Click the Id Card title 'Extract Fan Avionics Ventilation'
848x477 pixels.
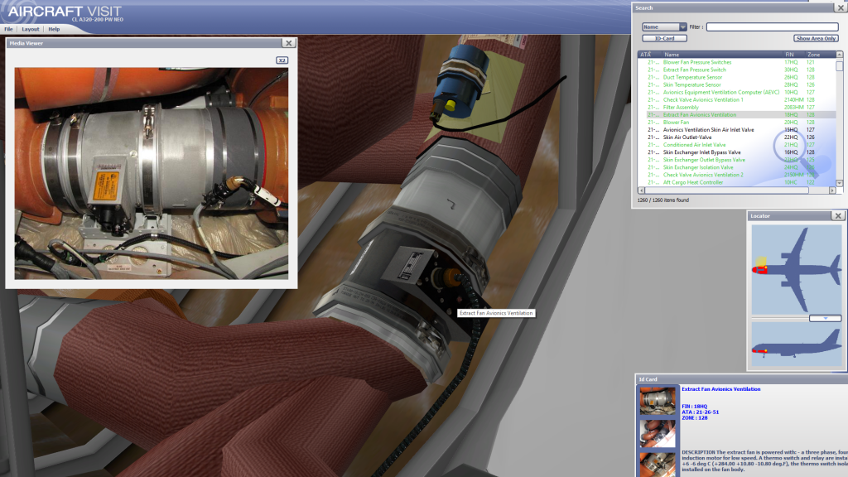click(721, 389)
